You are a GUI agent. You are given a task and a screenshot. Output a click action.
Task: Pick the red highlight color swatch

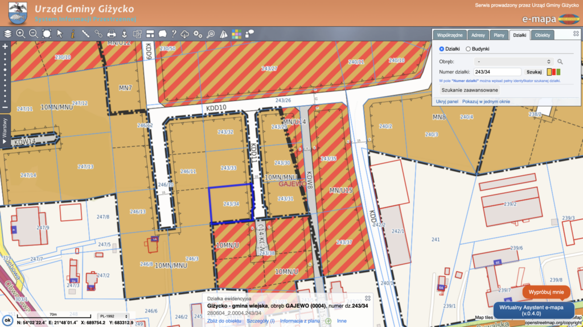tap(553, 72)
